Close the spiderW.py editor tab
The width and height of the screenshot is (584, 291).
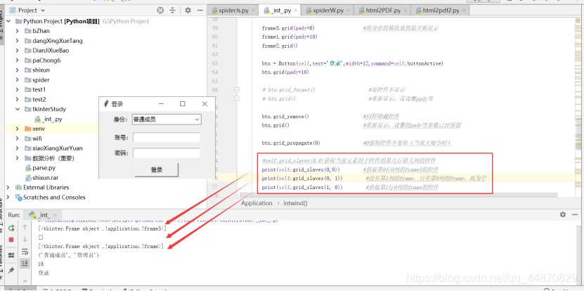point(349,11)
